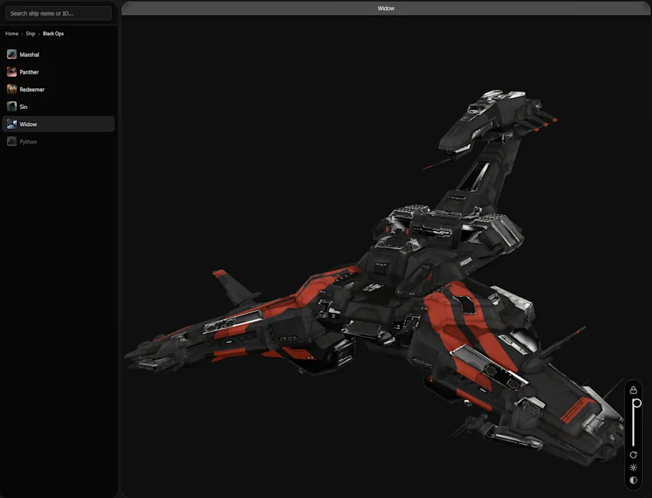Open the Panther ship entry
This screenshot has height=498, width=652.
58,72
